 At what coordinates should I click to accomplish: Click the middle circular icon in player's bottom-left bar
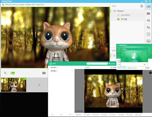coord(61,115)
